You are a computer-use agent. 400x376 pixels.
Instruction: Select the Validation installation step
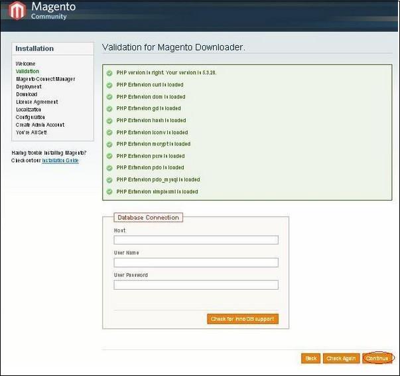[27, 71]
